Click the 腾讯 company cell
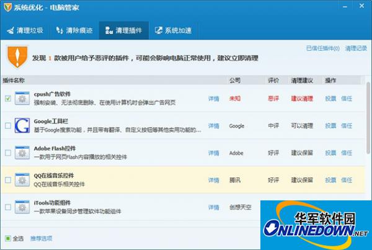The width and height of the screenshot is (372, 250). click(235, 180)
